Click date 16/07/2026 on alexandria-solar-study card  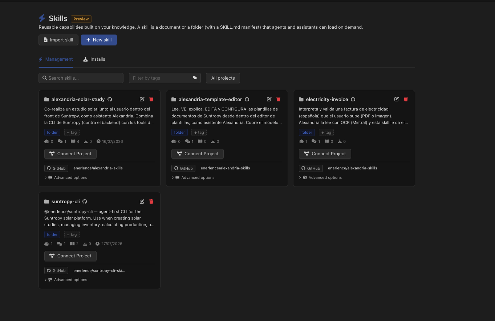[113, 141]
